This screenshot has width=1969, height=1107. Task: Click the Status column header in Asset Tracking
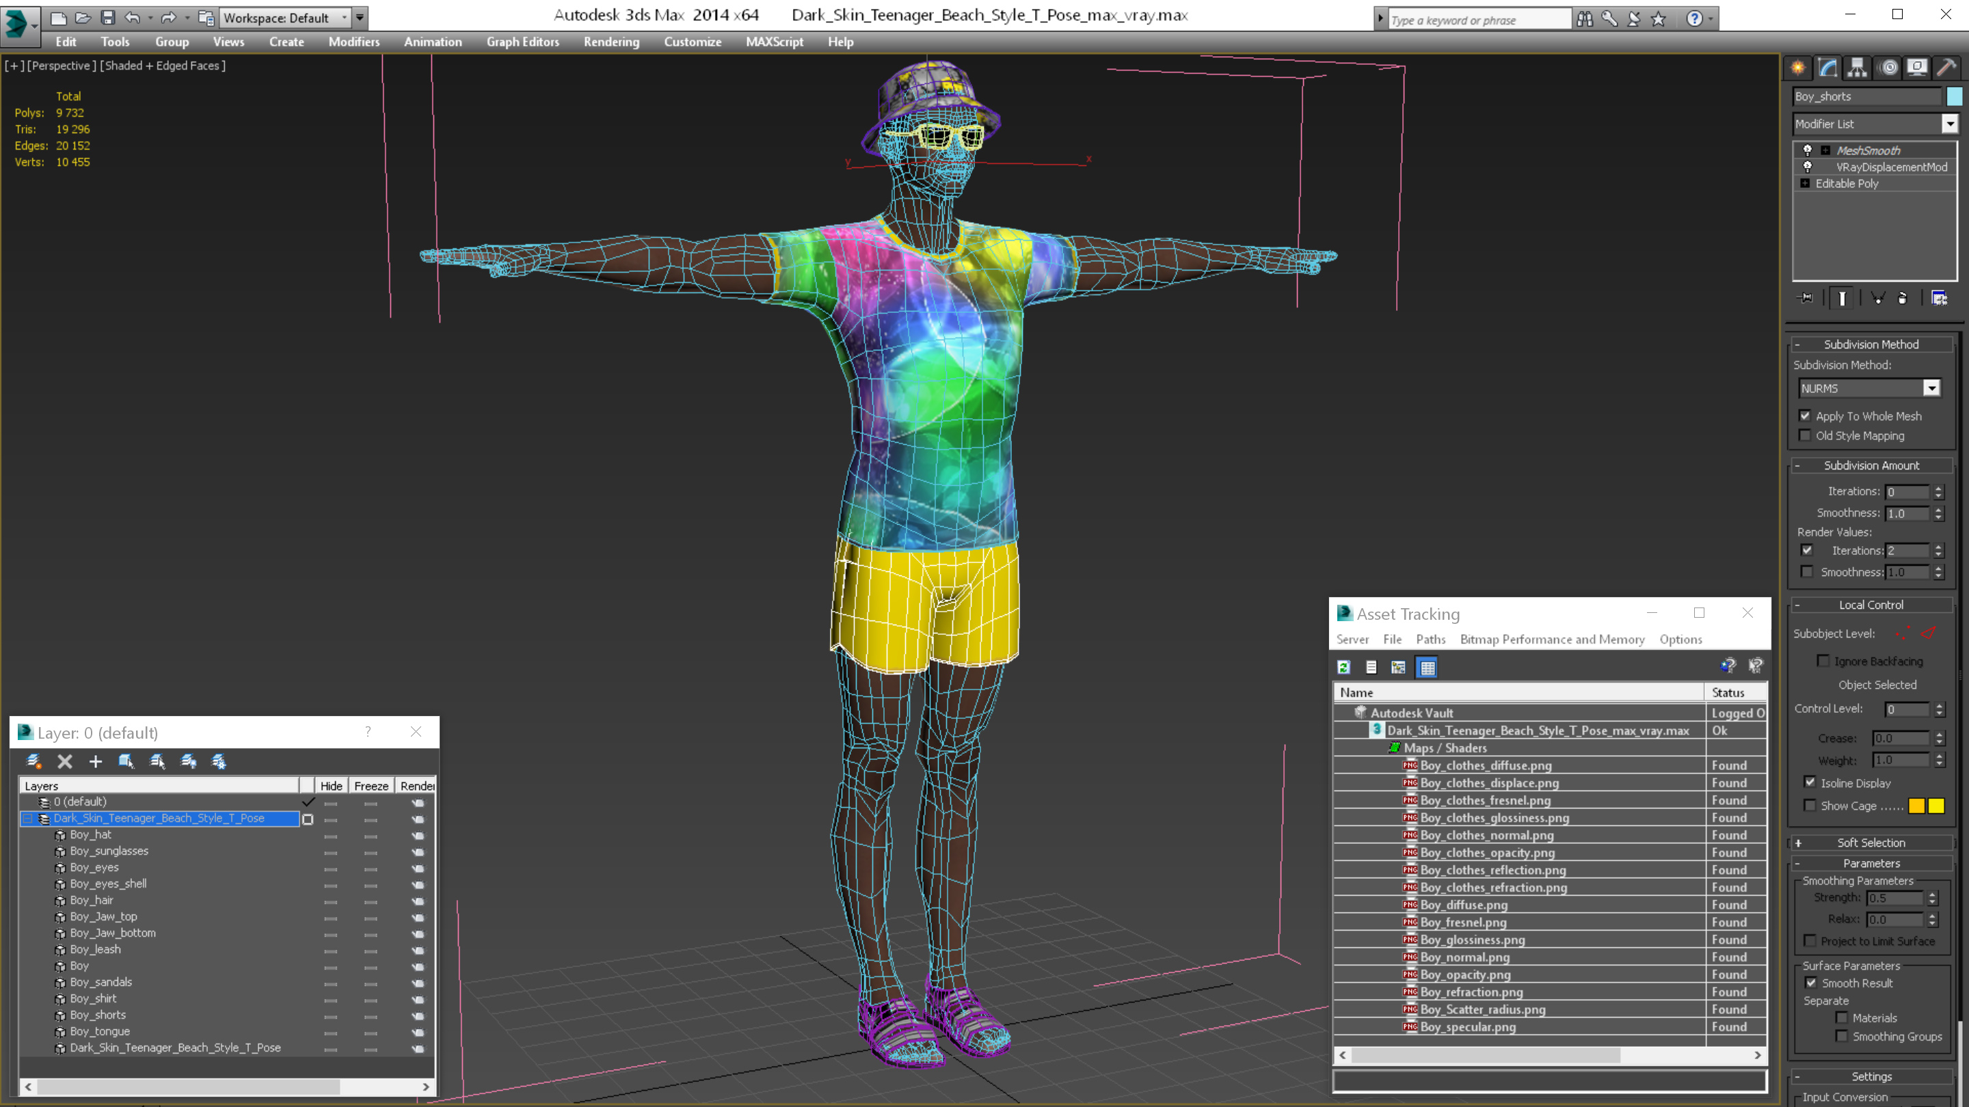1735,692
